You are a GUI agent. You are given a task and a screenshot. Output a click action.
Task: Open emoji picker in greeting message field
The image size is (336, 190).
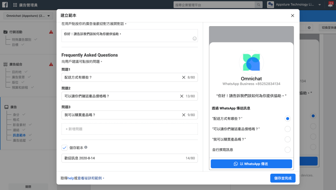click(x=194, y=39)
